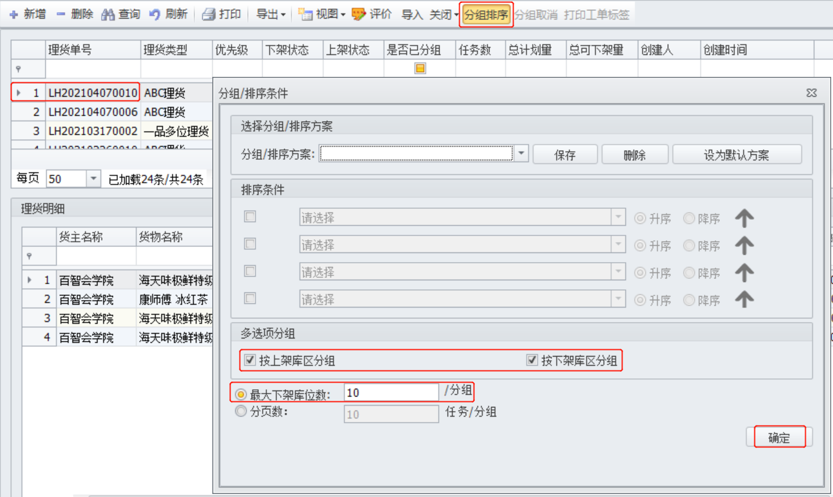Select row LH202104070006 in the grid
Image resolution: width=833 pixels, height=497 pixels.
click(93, 112)
